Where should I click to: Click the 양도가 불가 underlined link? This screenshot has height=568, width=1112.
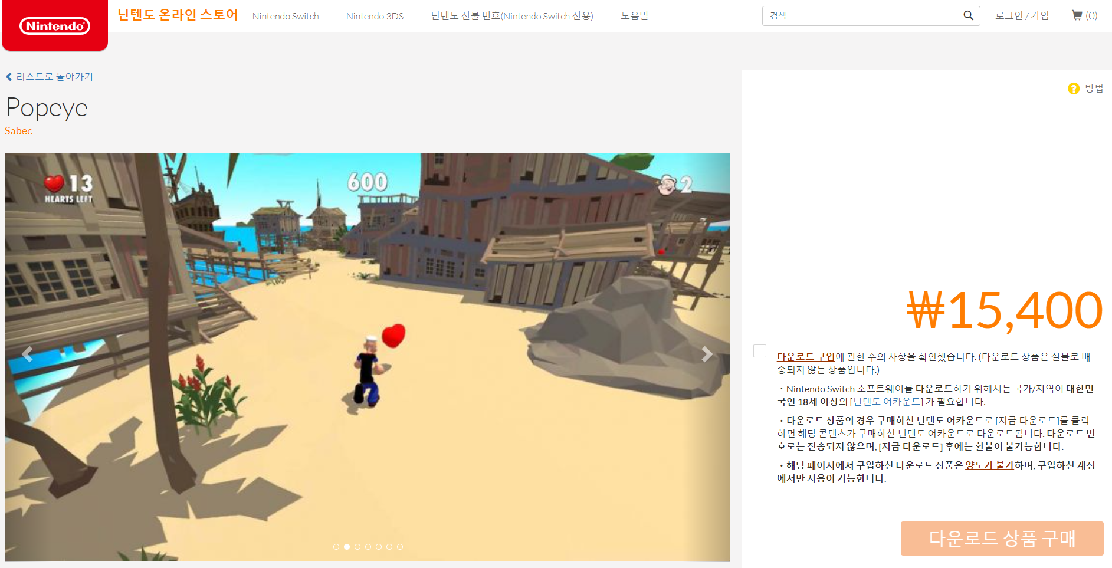coord(989,465)
